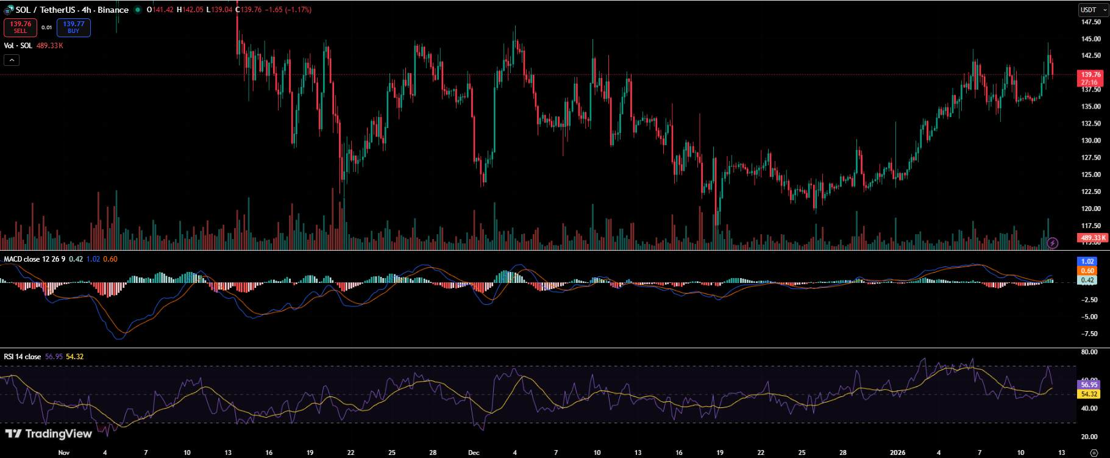Click the purple lightning bolt icon

click(1052, 243)
